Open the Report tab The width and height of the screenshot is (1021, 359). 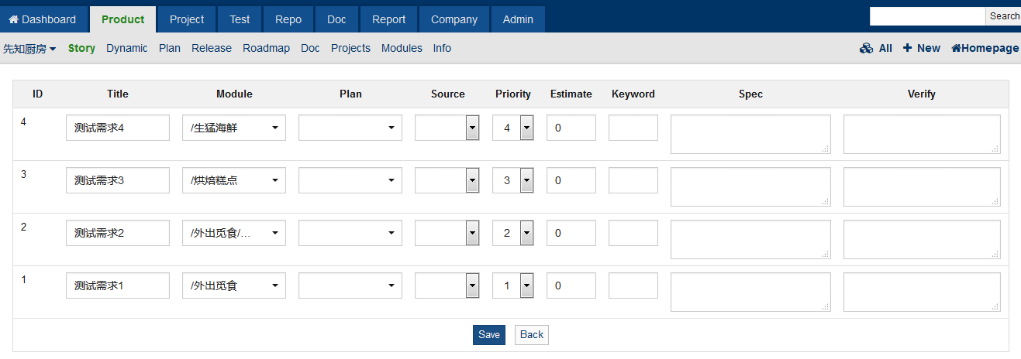point(388,19)
